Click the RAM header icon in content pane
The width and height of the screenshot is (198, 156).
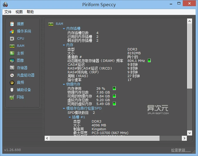[51, 24]
